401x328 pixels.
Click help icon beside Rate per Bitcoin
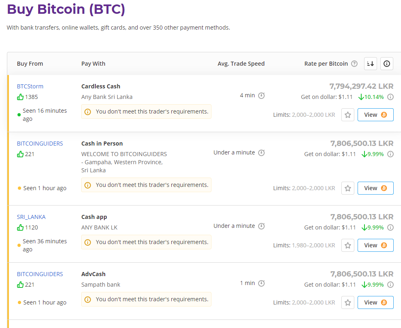[354, 64]
